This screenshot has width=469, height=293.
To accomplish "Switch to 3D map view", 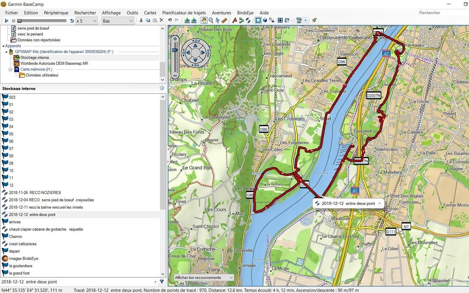I will click(x=265, y=20).
